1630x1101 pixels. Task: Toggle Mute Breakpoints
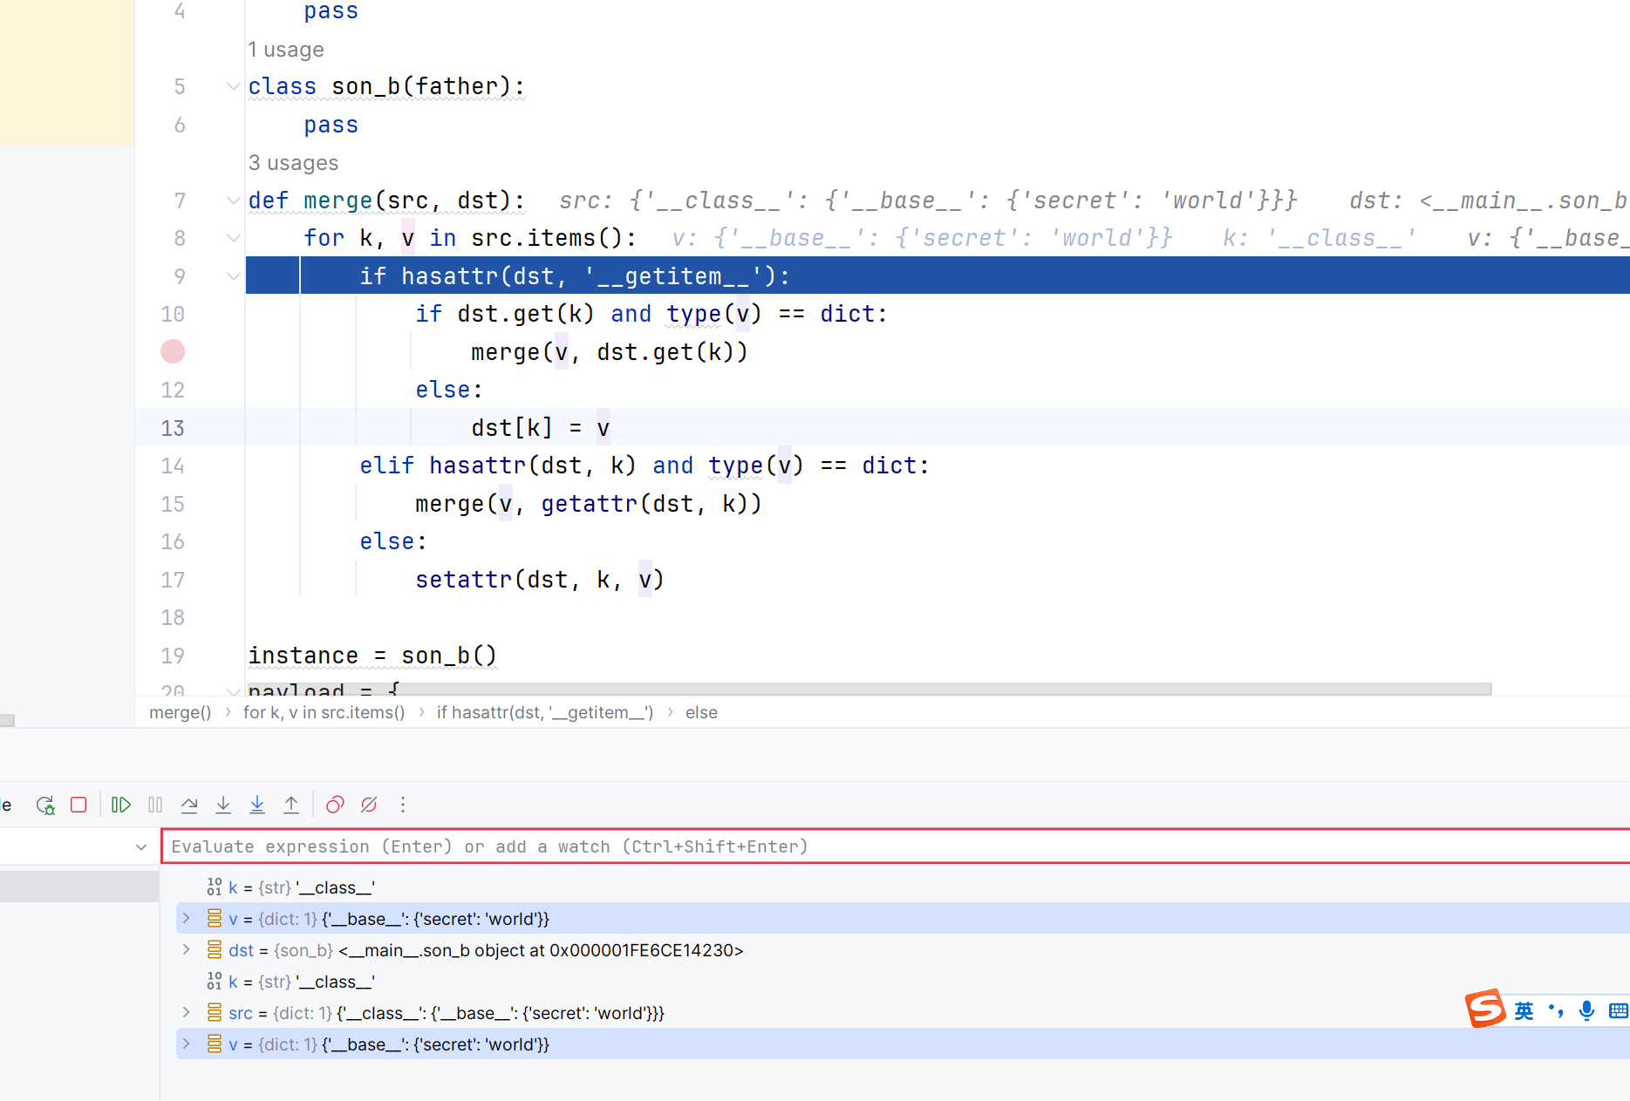pyautogui.click(x=369, y=805)
